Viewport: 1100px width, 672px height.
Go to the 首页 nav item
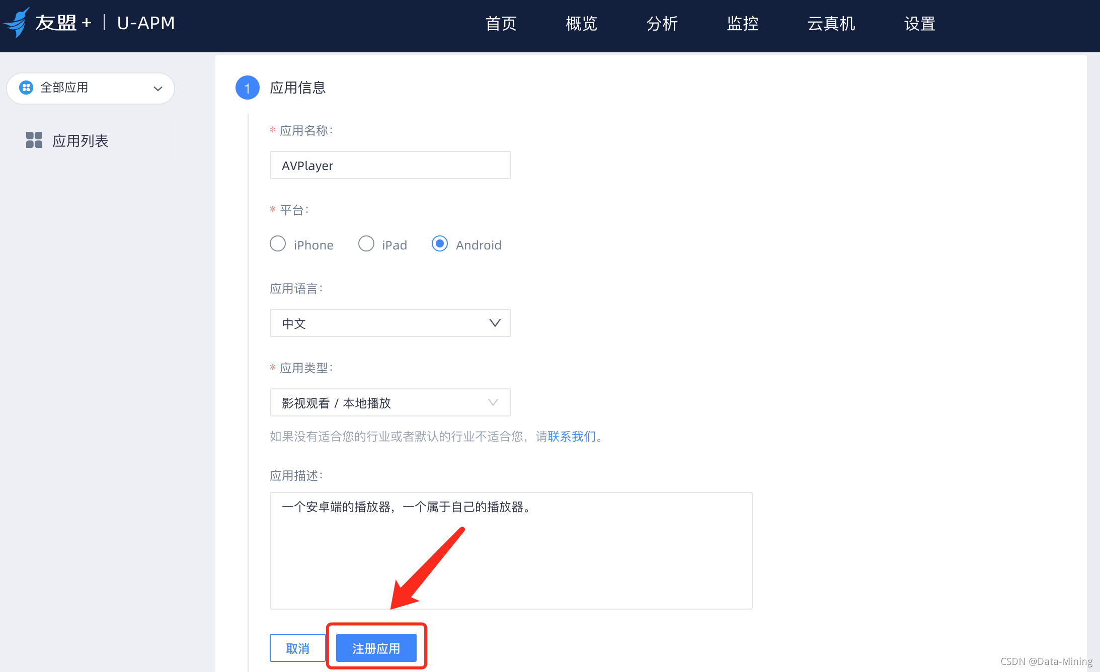501,24
